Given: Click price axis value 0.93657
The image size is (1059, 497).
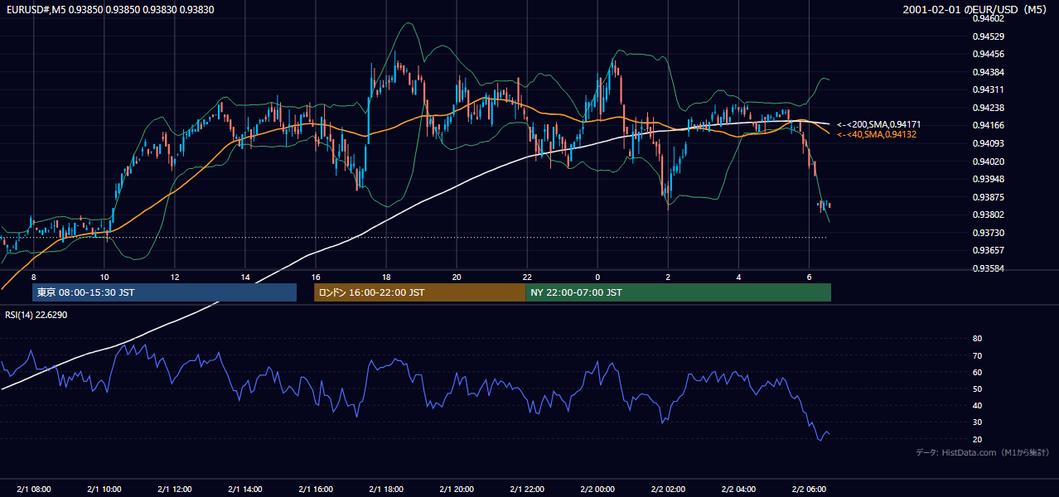Looking at the screenshot, I should [x=989, y=250].
